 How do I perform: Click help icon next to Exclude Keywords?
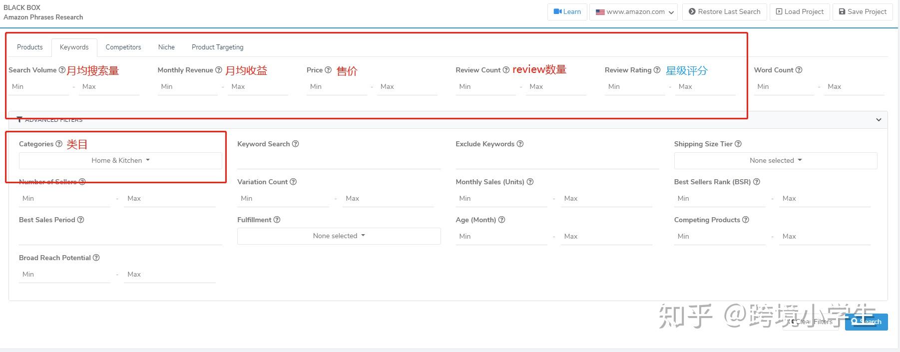520,144
